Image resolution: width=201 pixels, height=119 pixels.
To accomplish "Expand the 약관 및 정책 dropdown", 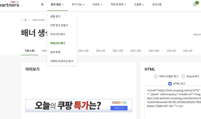I will point(118,4).
